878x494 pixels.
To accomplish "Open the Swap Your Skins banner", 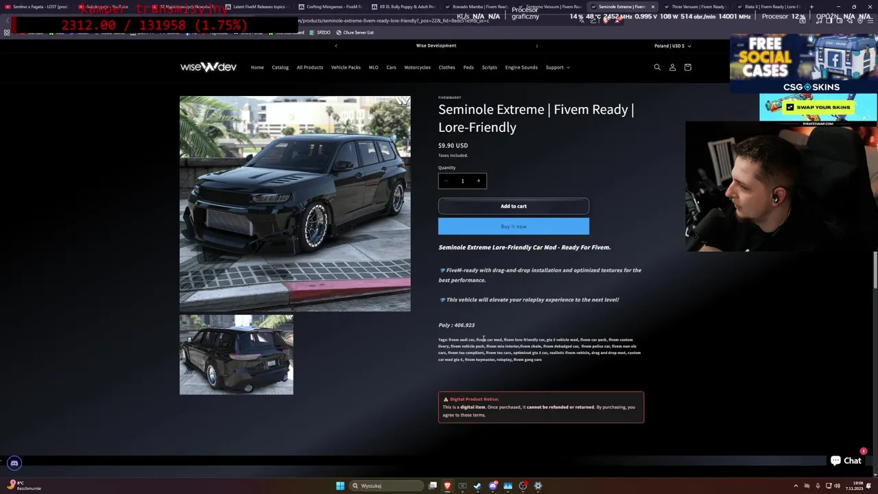I will click(x=818, y=107).
